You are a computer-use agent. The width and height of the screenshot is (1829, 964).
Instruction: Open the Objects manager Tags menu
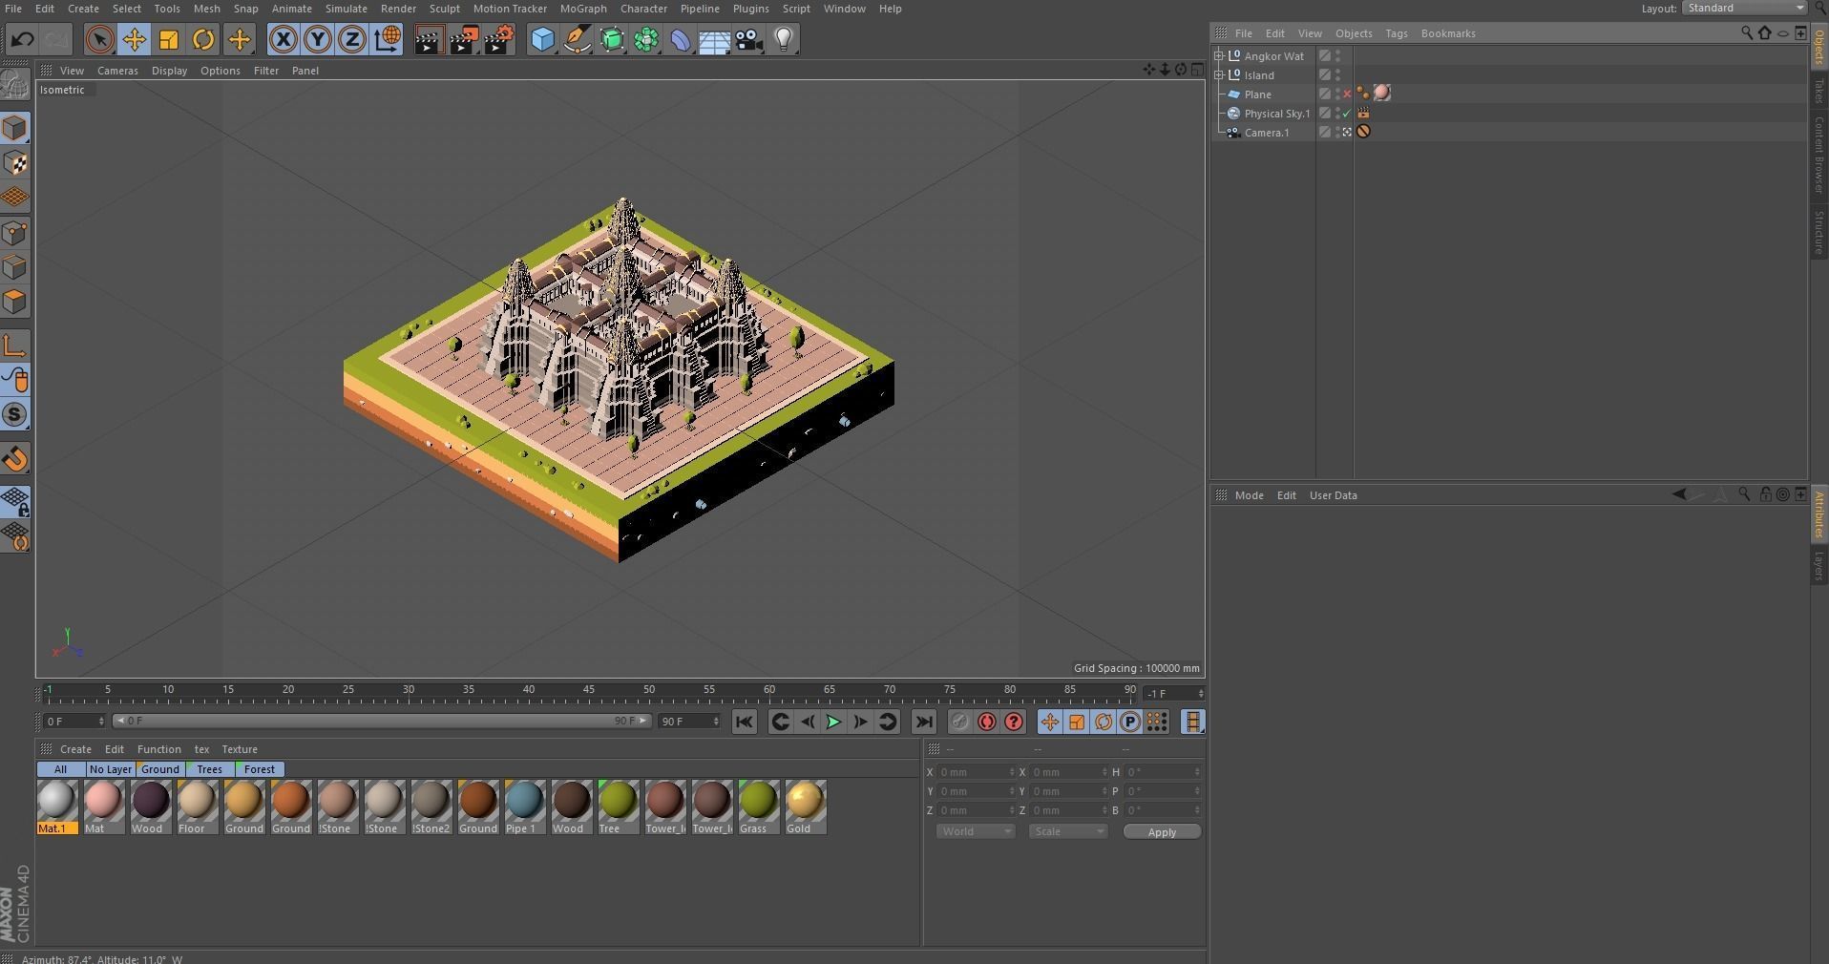[x=1396, y=33]
